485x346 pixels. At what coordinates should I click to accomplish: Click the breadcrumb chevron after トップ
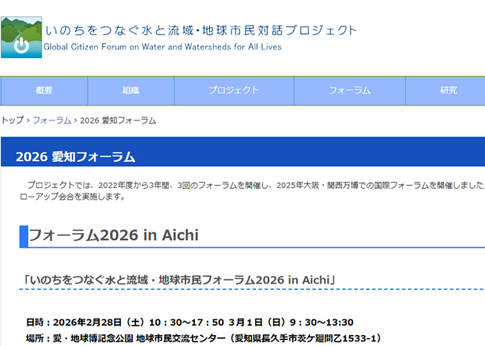(x=28, y=121)
